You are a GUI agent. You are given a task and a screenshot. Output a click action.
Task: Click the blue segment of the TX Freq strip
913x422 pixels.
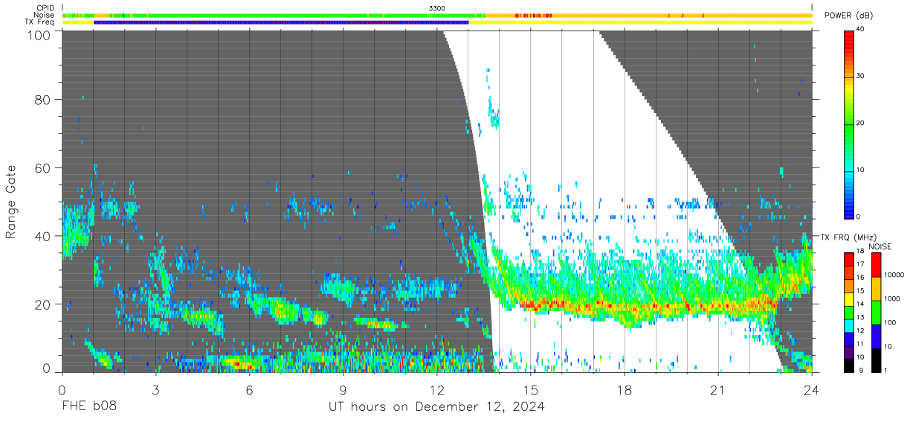pyautogui.click(x=281, y=22)
